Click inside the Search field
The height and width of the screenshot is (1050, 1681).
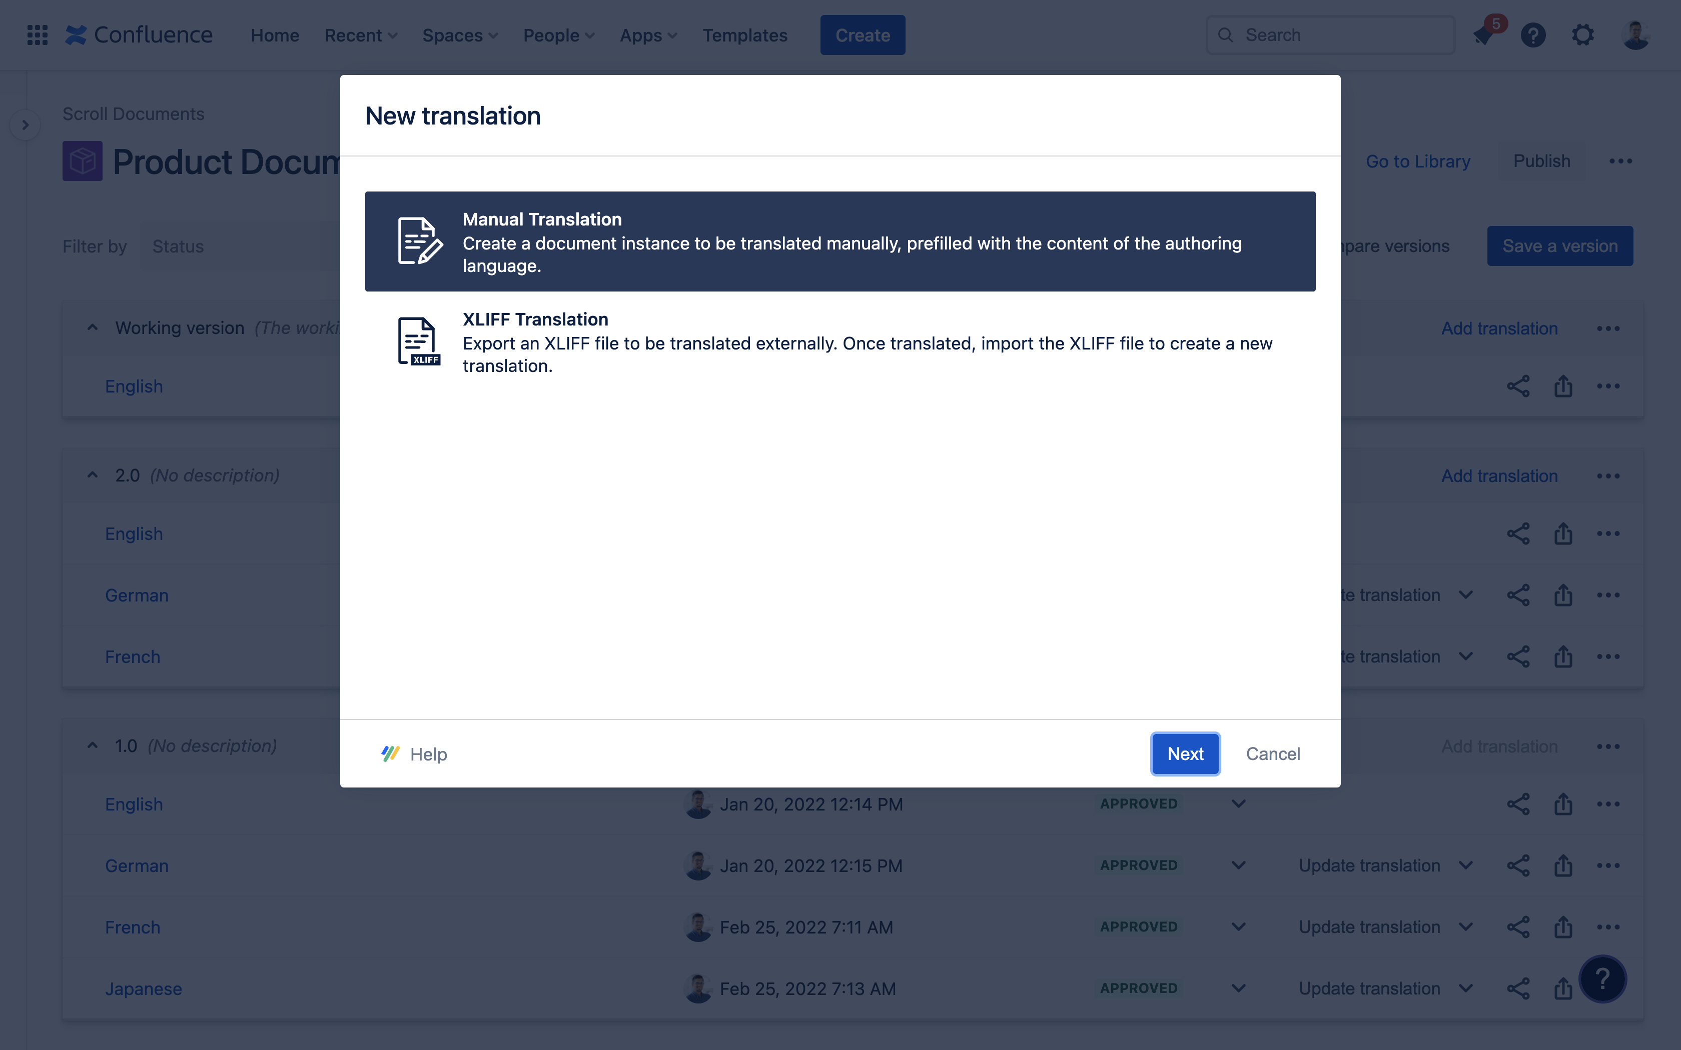1330,34
